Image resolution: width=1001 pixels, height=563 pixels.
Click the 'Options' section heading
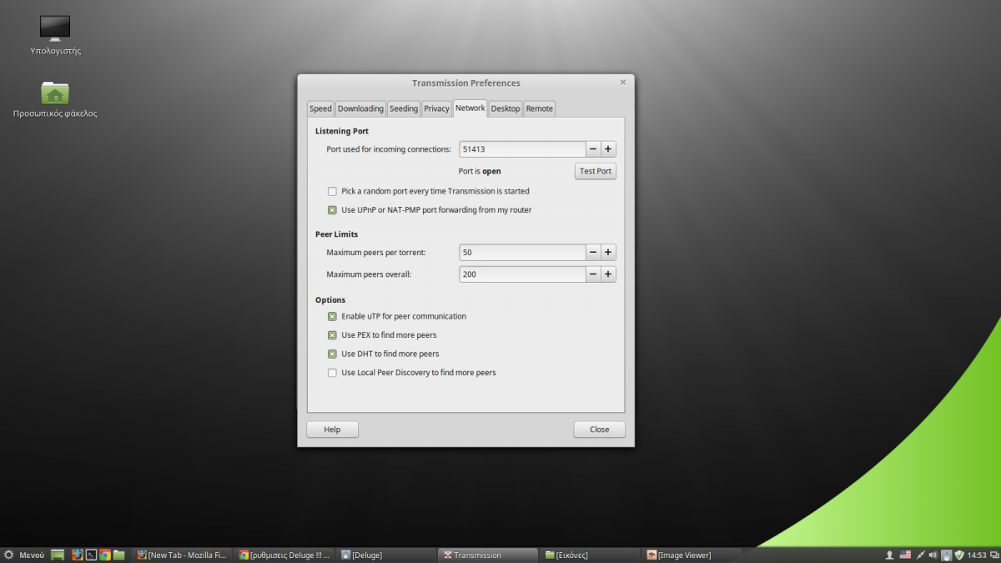coord(330,299)
